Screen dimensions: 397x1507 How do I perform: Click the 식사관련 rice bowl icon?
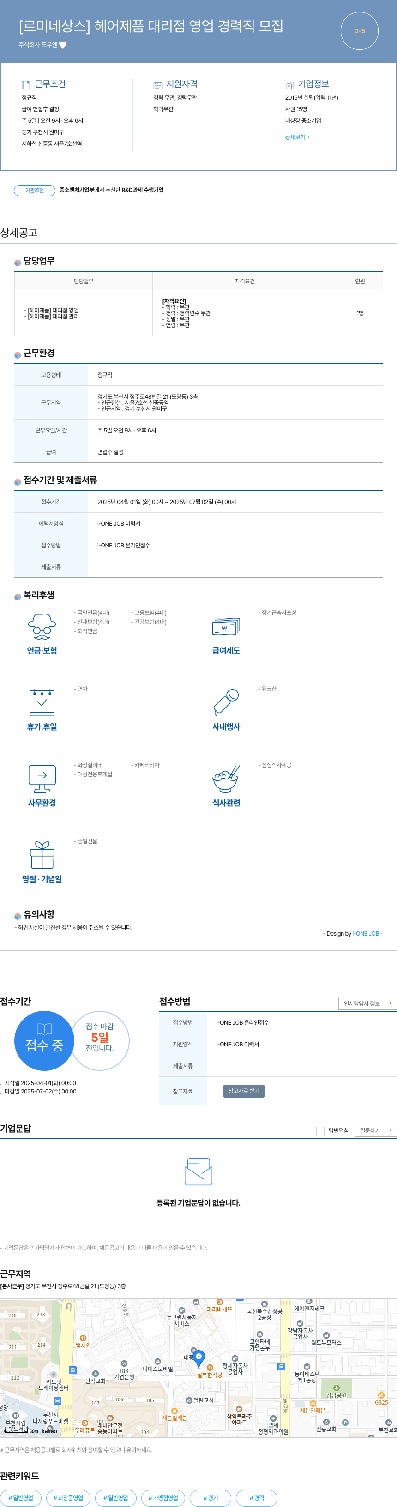(x=226, y=779)
